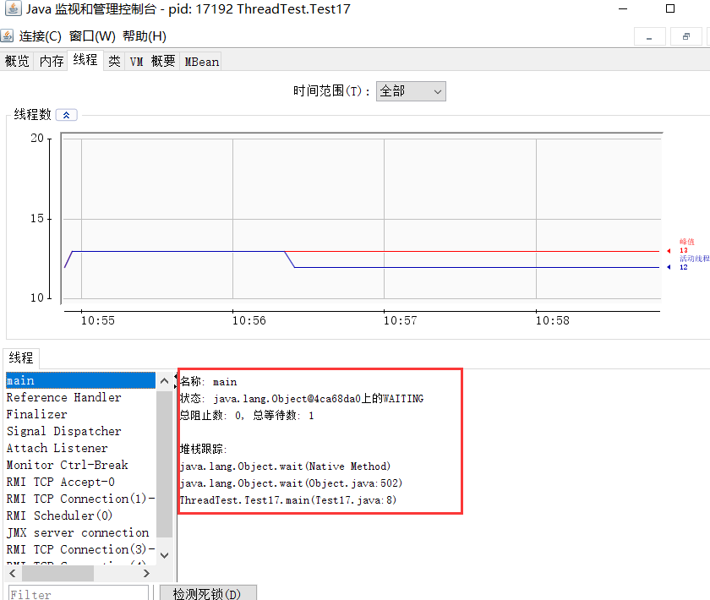Viewport: 710px width, 600px height.
Task: Select the RMI Scheduler(0) thread
Action: 80,515
